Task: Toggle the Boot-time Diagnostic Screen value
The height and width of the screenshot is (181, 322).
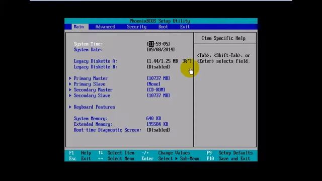Action: 158,130
